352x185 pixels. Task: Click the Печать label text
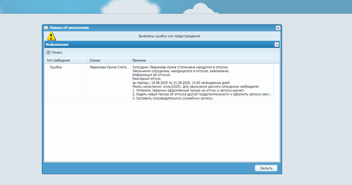point(57,52)
